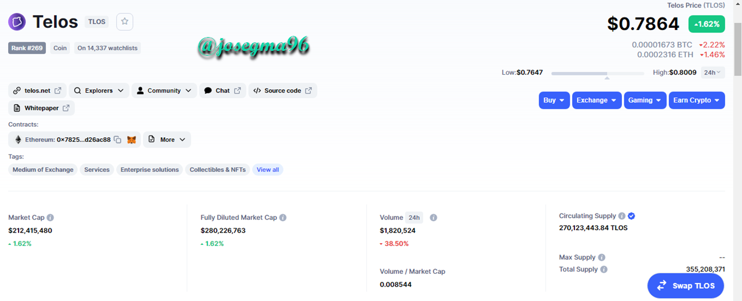Image resolution: width=742 pixels, height=301 pixels.
Task: Click the info icon next to Max Supply
Action: [602, 258]
